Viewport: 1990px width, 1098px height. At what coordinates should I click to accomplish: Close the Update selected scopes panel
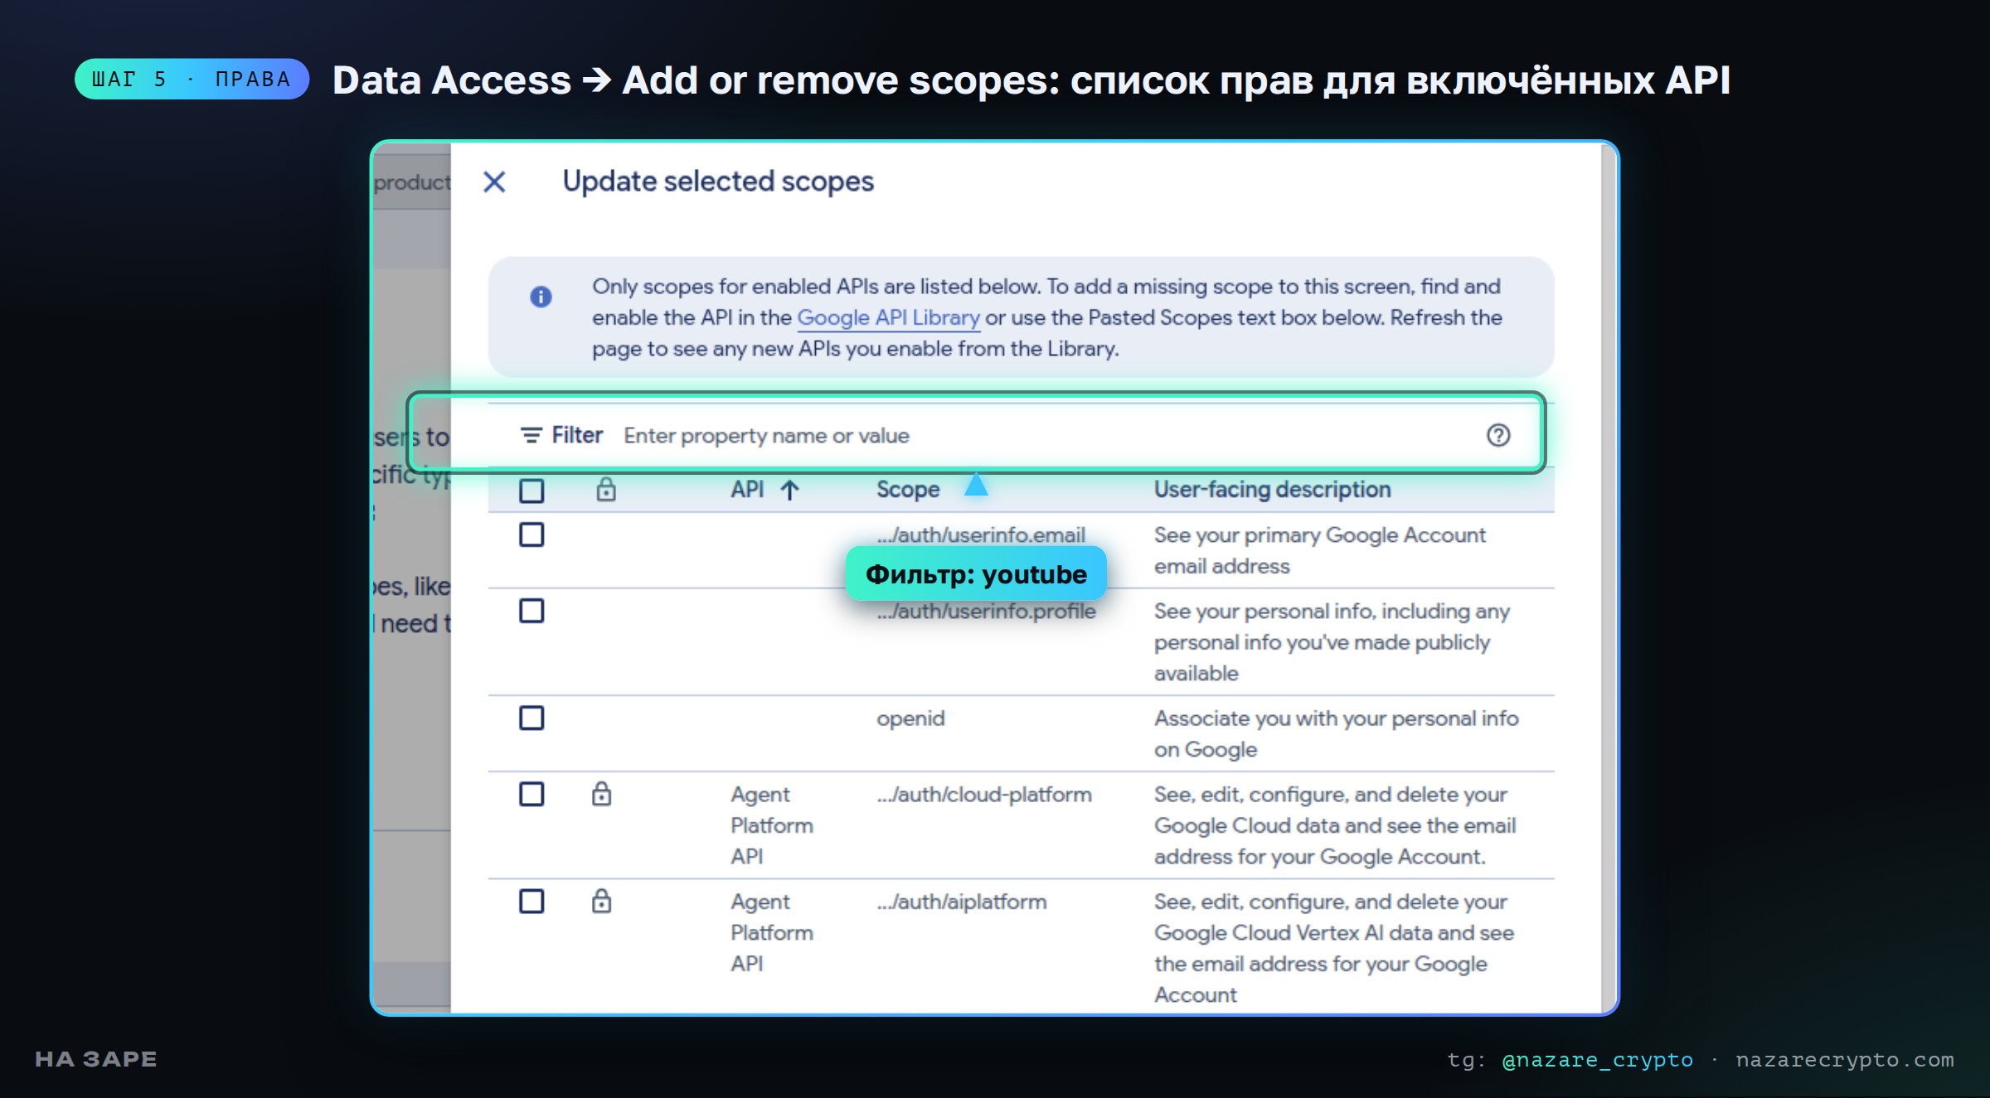494,181
